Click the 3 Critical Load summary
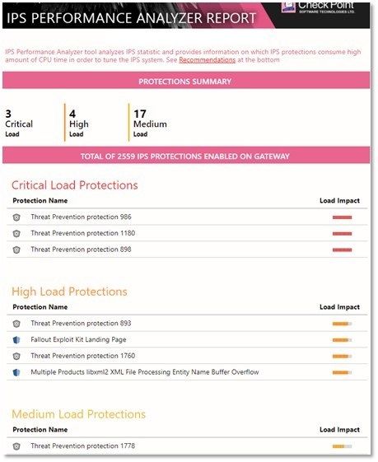 [19, 124]
